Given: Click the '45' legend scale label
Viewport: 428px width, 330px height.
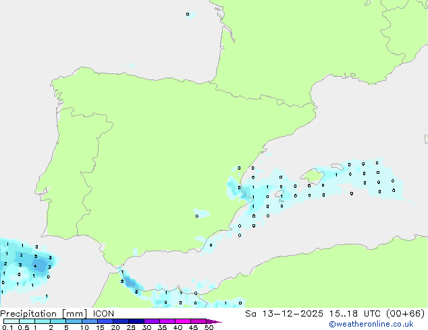Looking at the screenshot, I should (193, 327).
